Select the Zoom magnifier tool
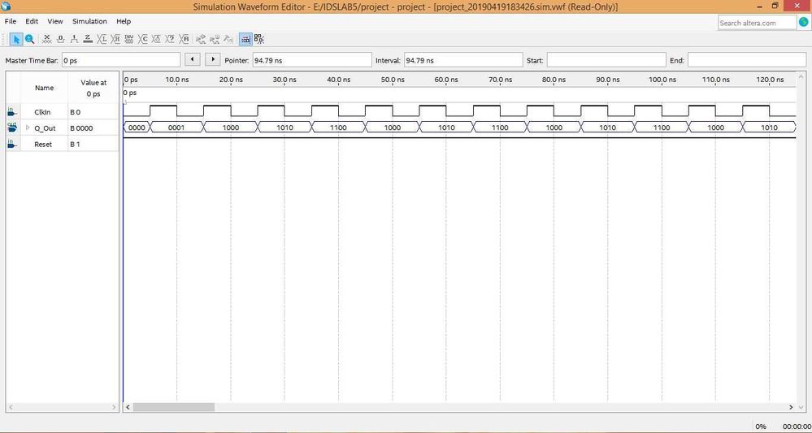The image size is (812, 433). click(x=29, y=39)
